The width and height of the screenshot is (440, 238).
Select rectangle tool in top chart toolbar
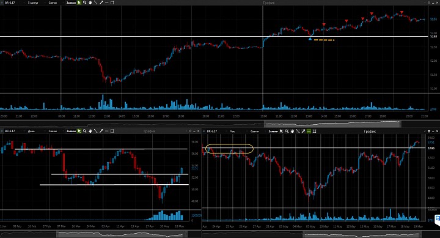[x=112, y=2]
